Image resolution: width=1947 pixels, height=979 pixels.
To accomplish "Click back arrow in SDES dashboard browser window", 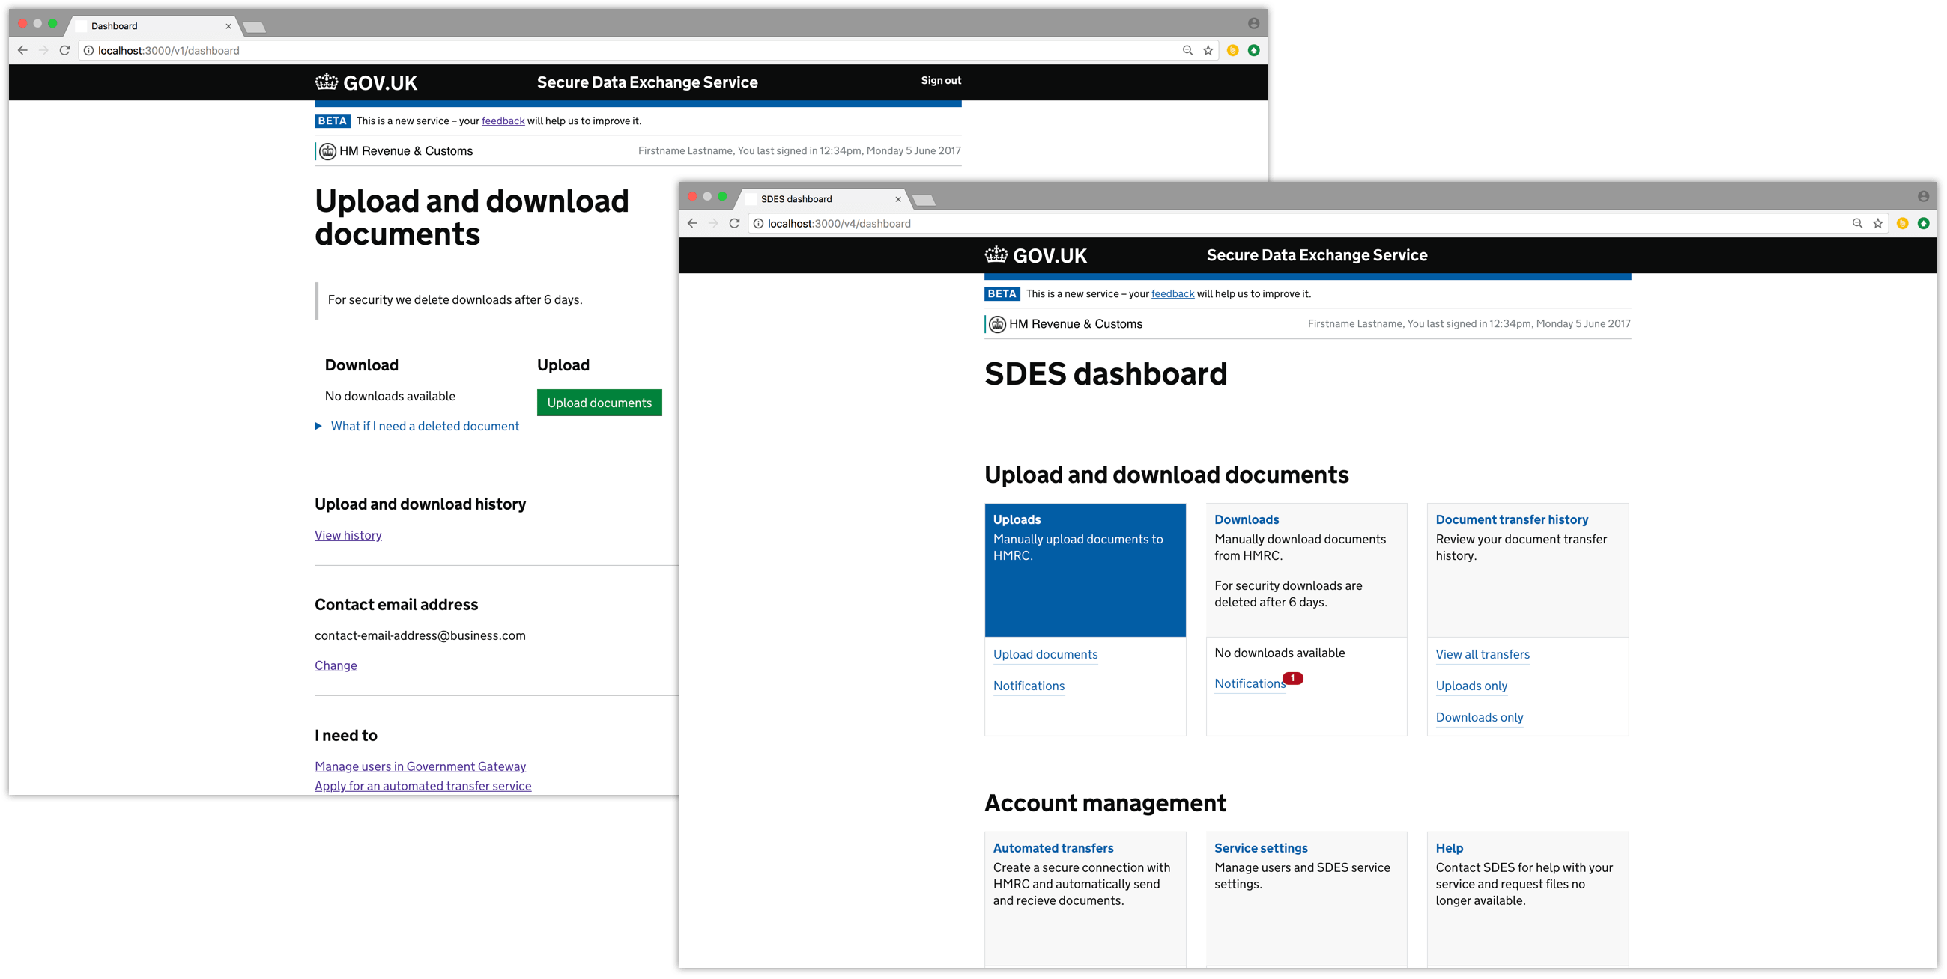I will tap(692, 224).
